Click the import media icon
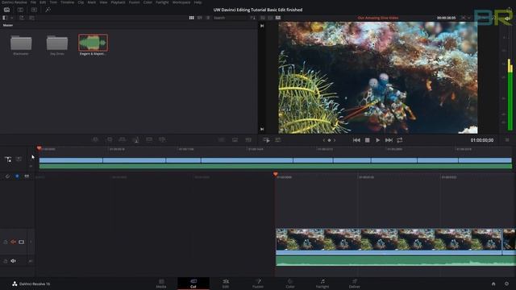The image size is (516, 290). (x=22, y=18)
